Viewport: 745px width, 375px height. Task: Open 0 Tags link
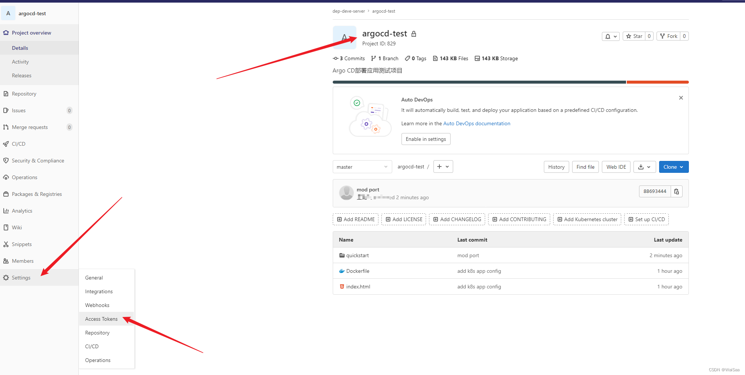415,58
